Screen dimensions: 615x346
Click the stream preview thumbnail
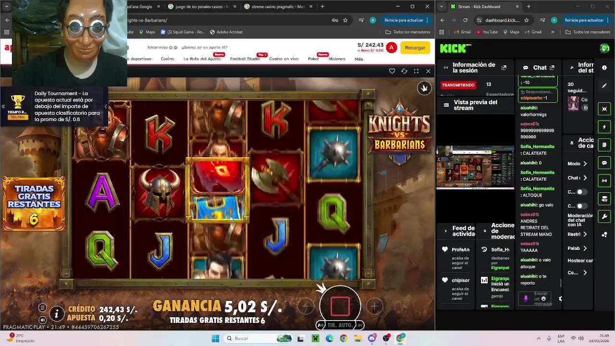[x=475, y=167]
